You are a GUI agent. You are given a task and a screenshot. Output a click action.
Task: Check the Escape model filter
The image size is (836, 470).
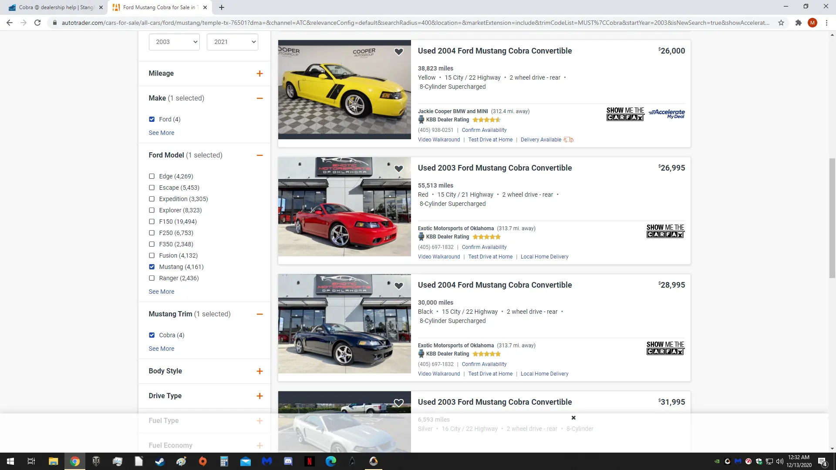click(152, 188)
